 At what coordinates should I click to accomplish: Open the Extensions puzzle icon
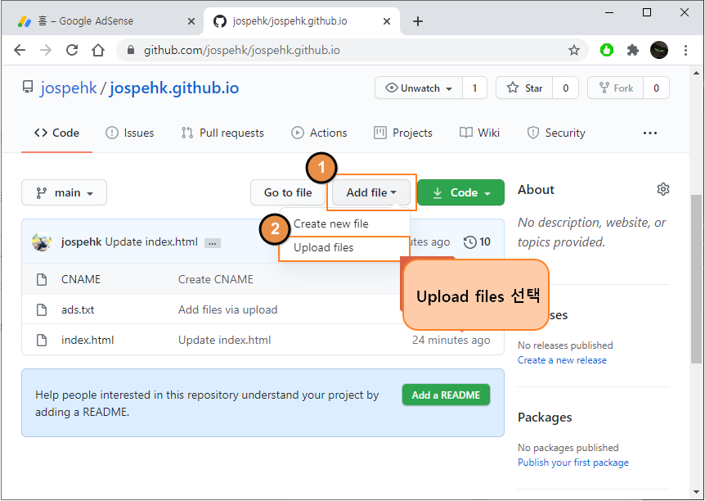(632, 50)
